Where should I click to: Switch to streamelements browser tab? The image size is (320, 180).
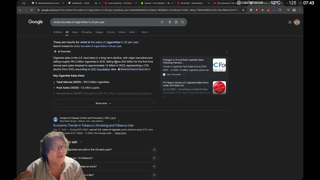(47, 3)
